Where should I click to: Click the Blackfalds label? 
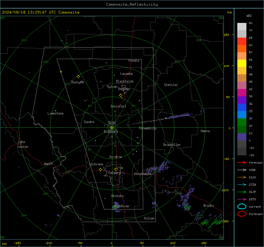tap(125, 81)
